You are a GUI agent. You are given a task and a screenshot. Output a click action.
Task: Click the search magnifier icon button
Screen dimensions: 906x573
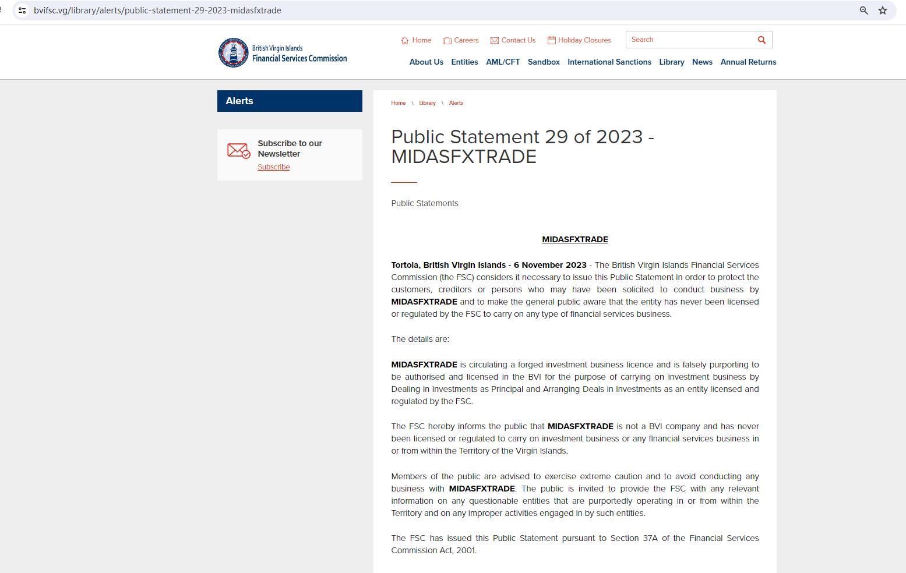click(761, 40)
